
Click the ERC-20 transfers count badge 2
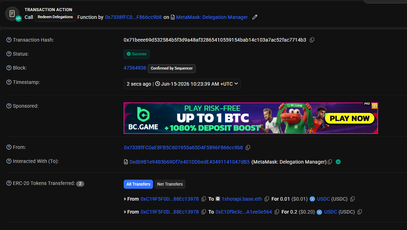(x=80, y=184)
